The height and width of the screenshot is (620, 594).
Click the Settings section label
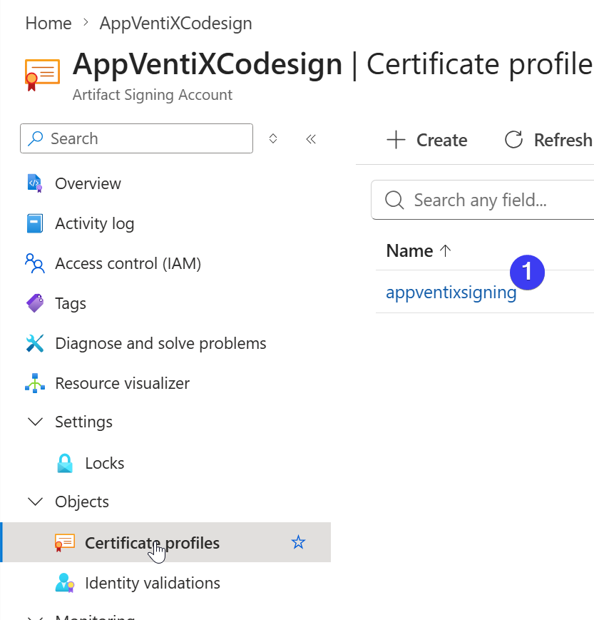coord(83,422)
